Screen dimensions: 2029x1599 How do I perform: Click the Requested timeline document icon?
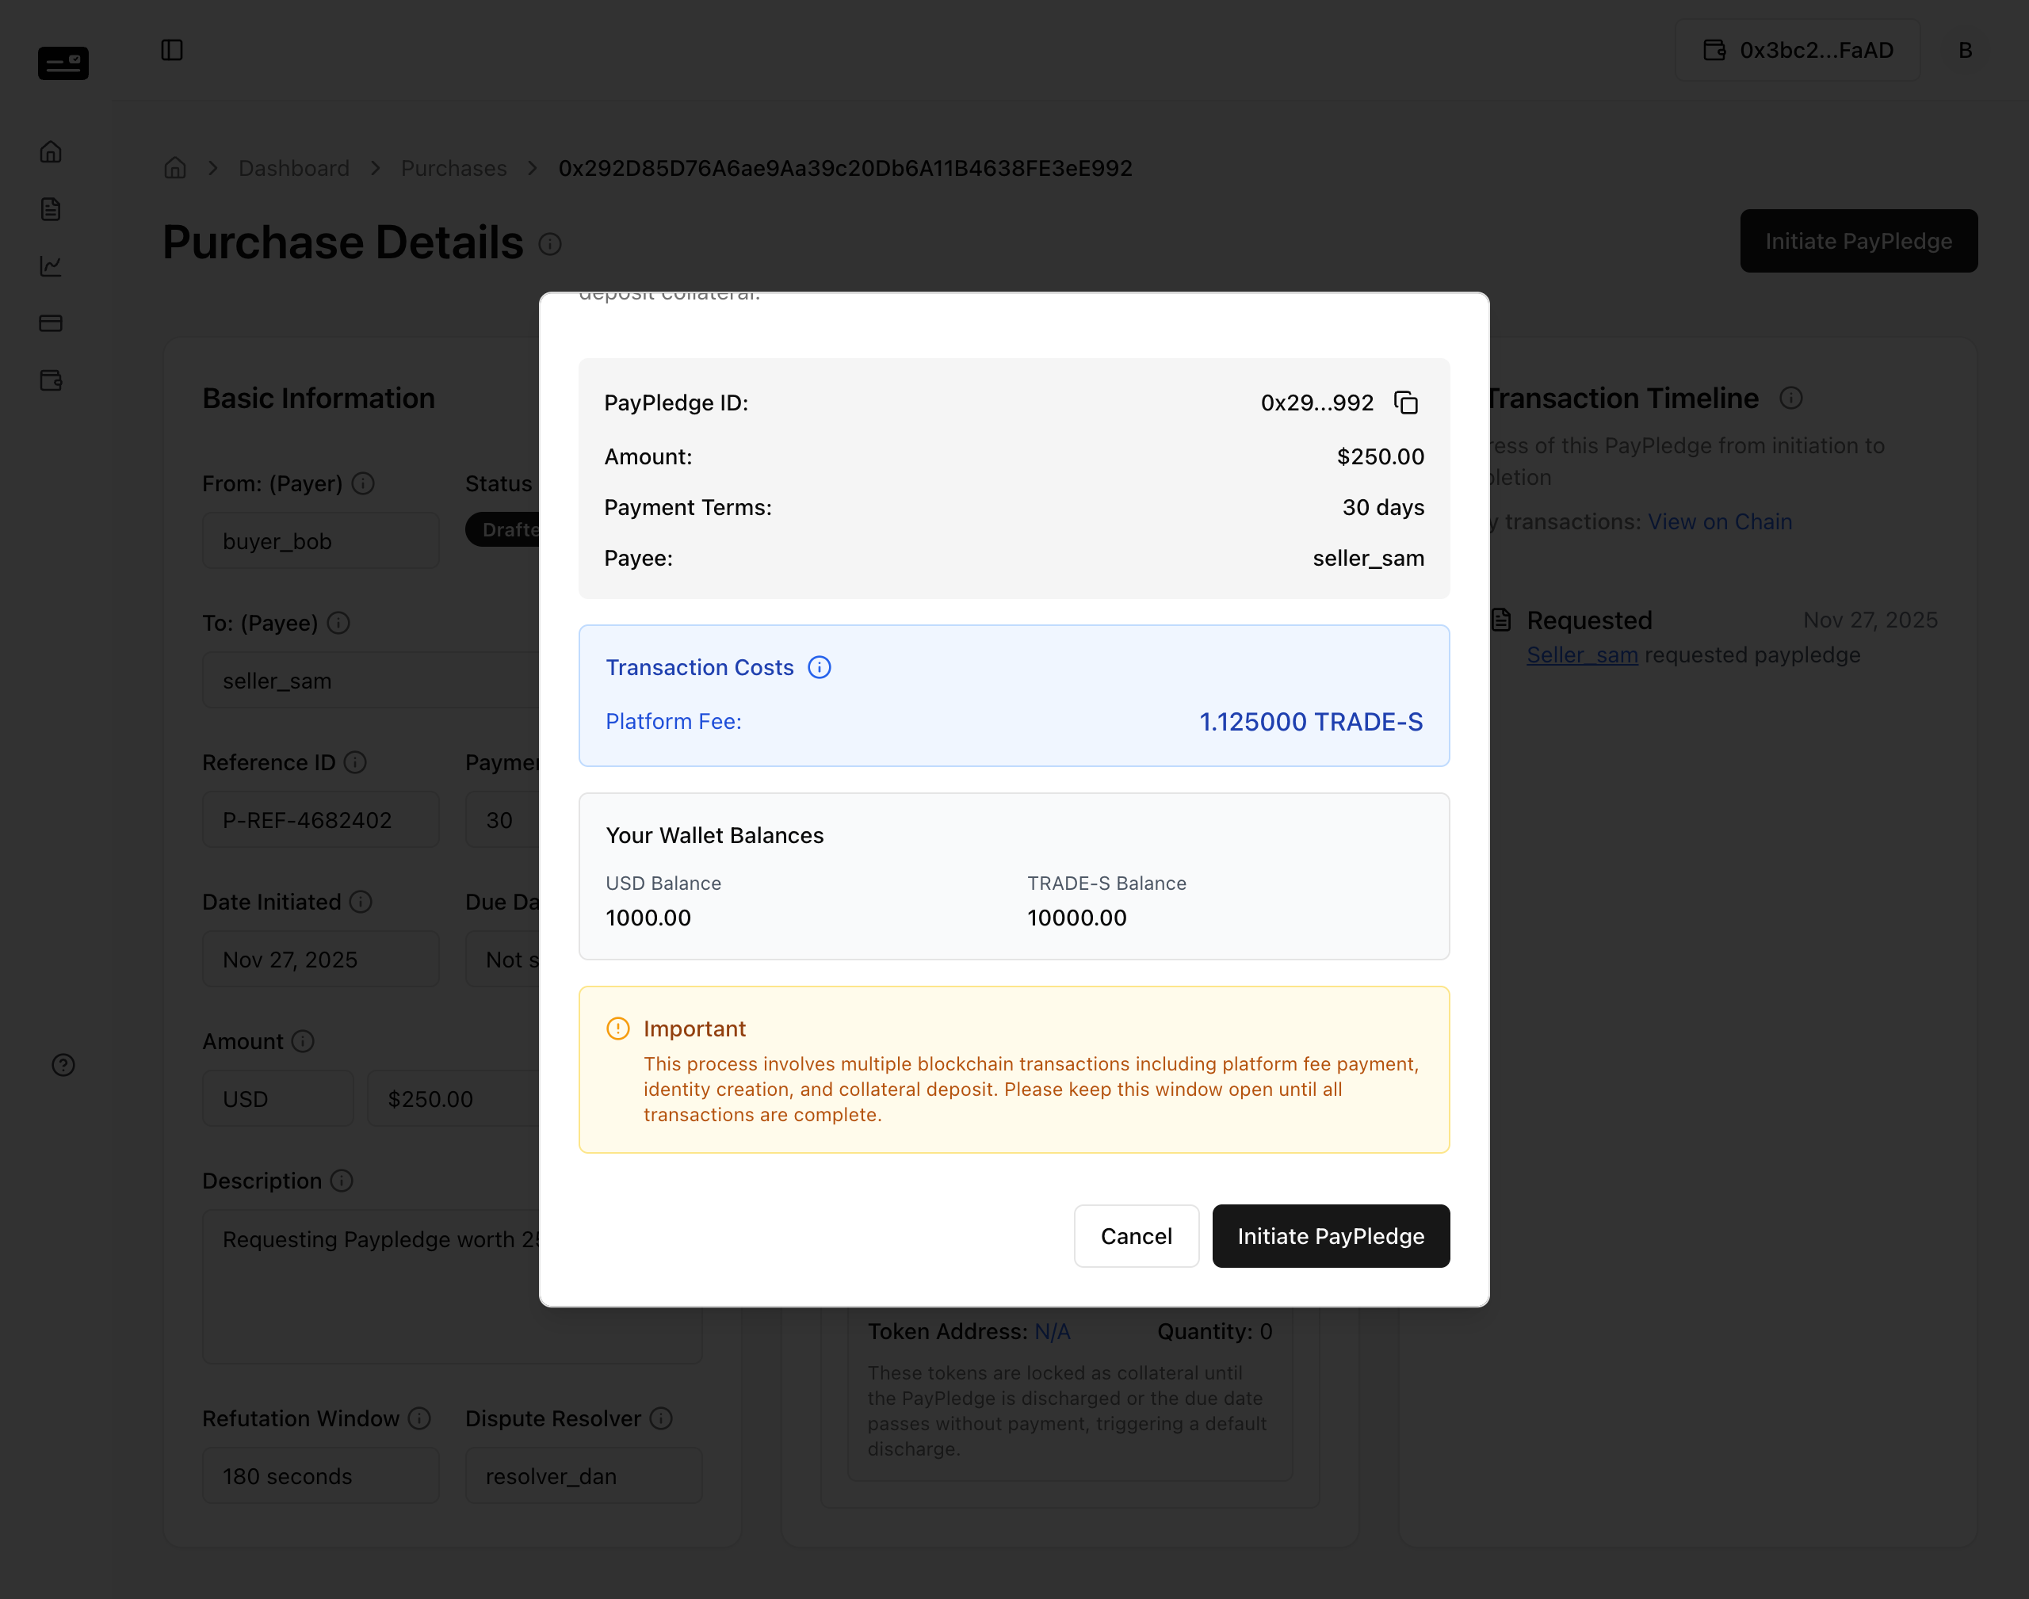click(1502, 620)
